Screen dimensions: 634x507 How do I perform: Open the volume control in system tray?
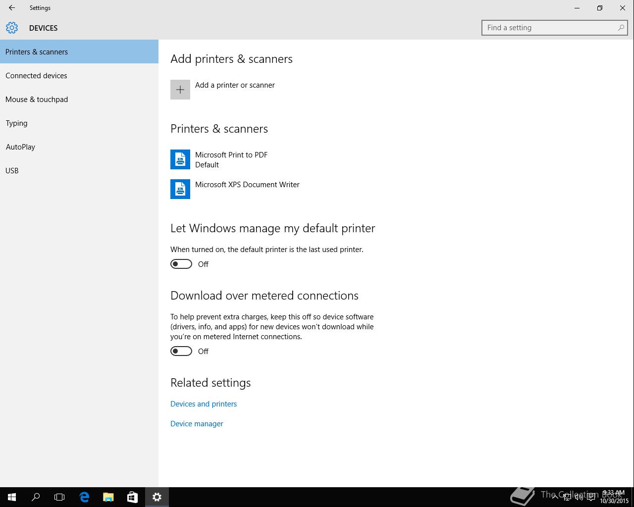point(579,497)
